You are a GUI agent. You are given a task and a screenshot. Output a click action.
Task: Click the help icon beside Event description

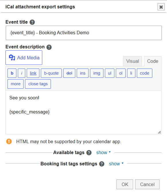coord(49,47)
